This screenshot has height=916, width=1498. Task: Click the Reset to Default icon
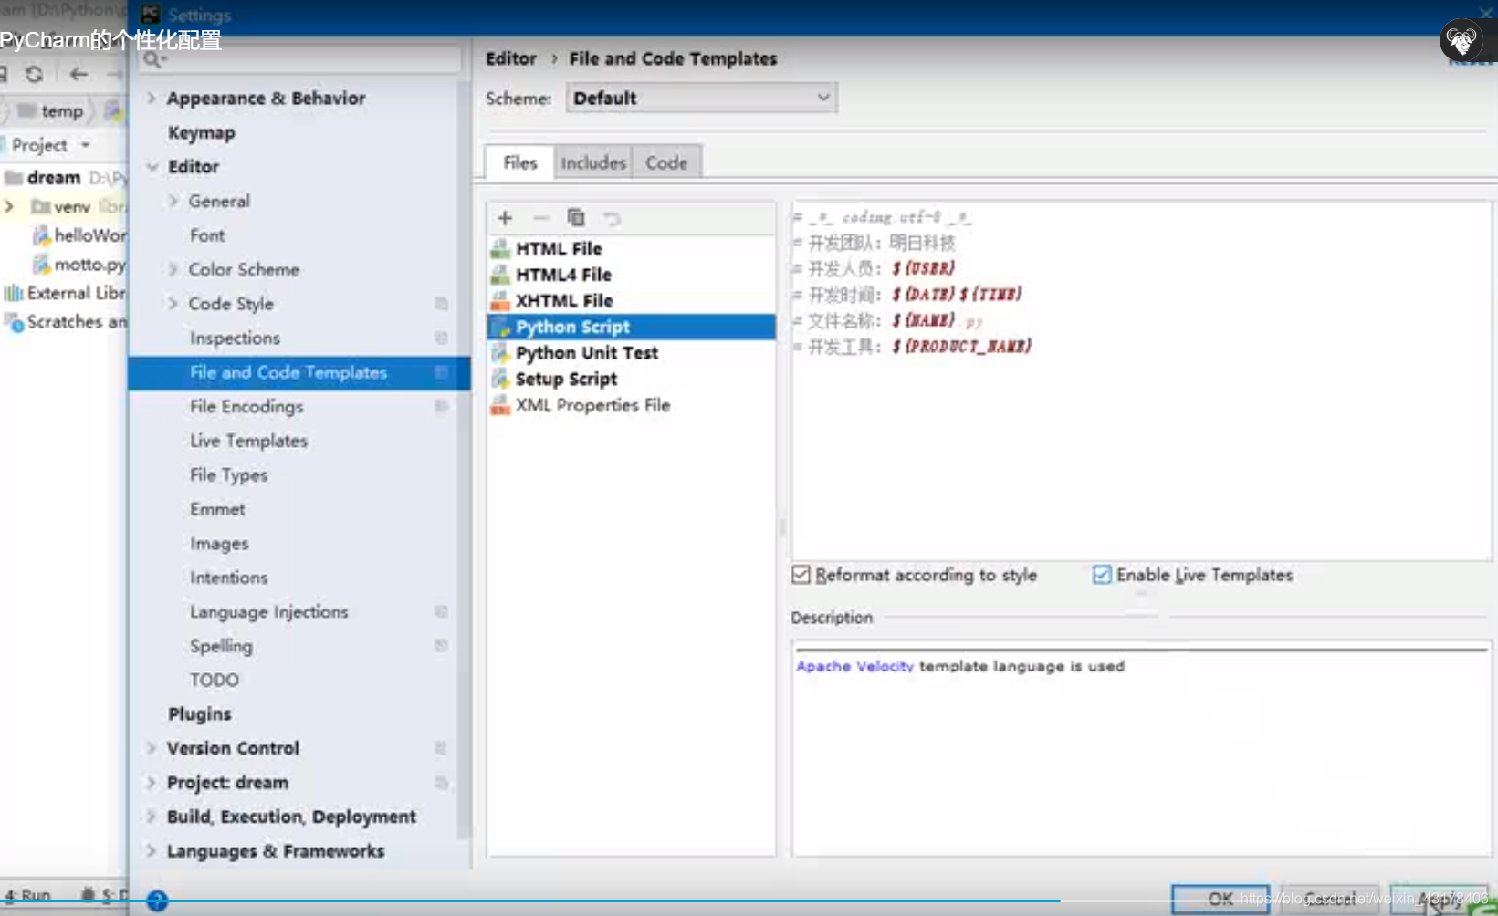(x=612, y=218)
